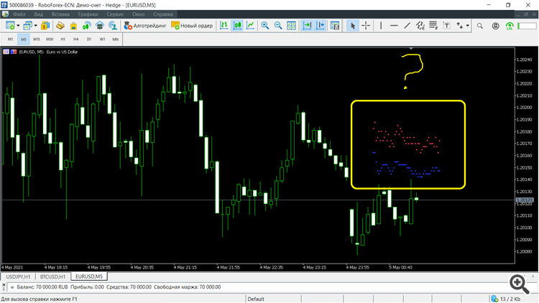Expand the profiles dropdown arrow
This screenshot has width=539, height=303.
[35, 25]
